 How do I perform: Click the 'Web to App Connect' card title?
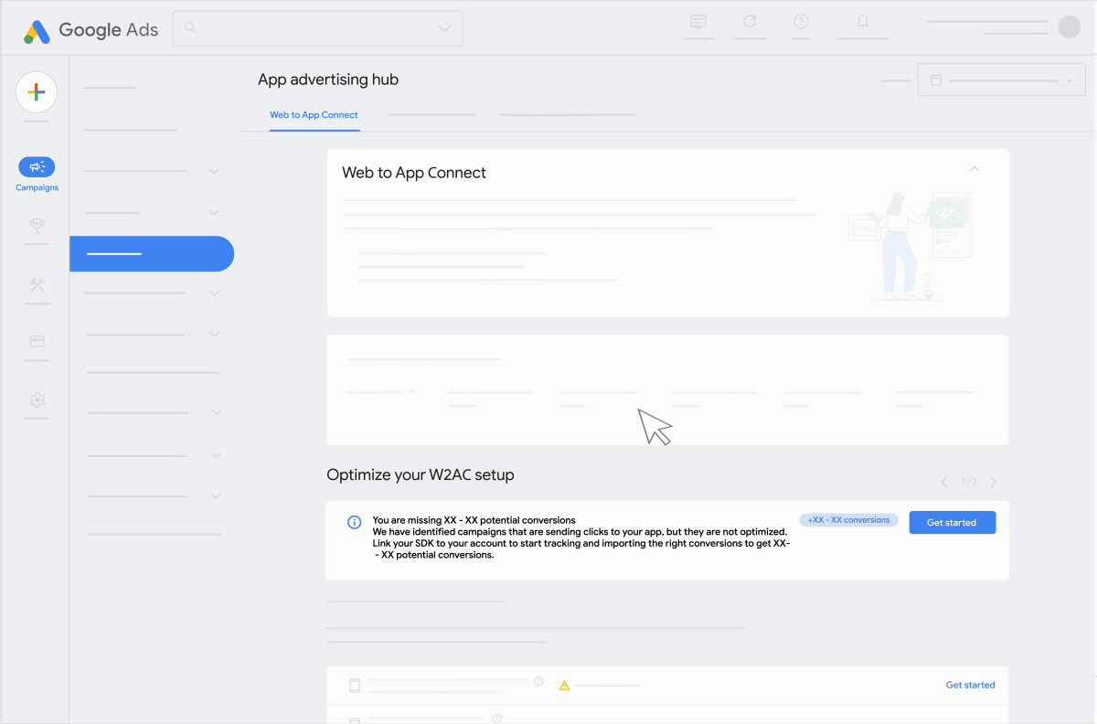click(414, 173)
